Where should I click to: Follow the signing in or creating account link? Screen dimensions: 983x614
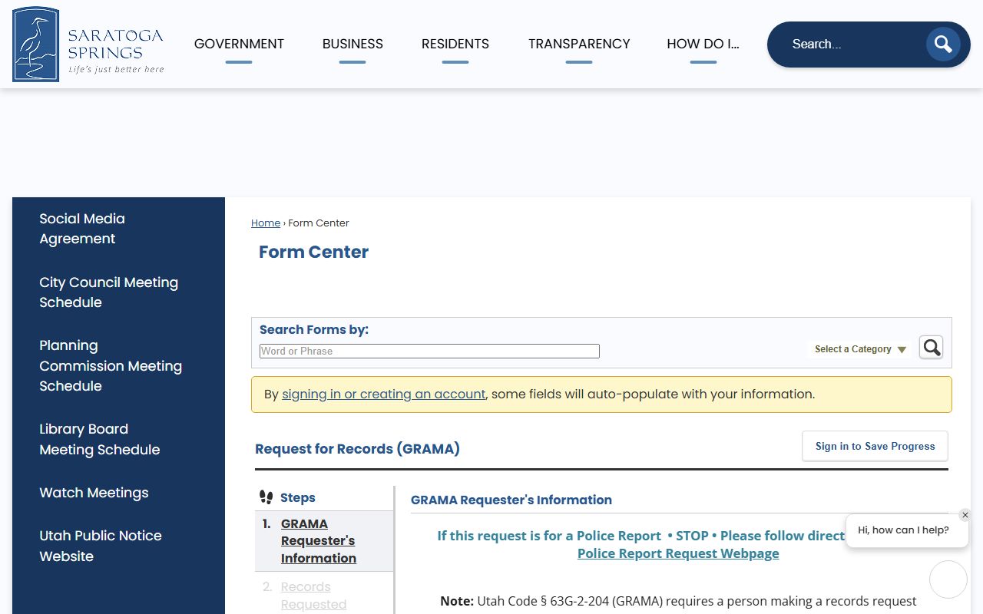[383, 394]
